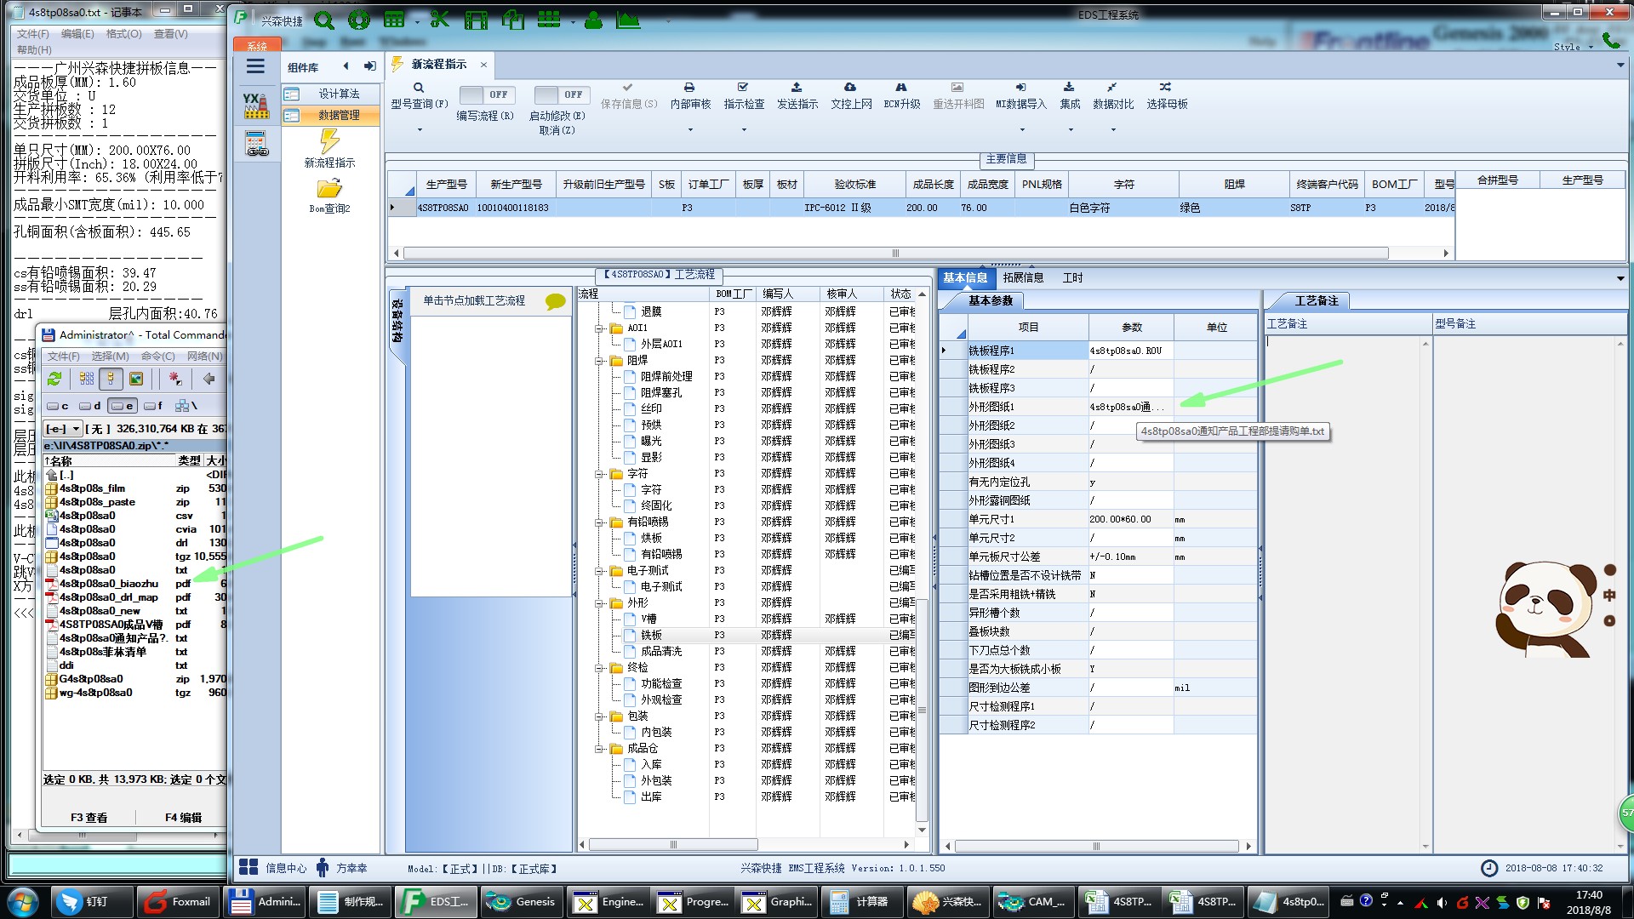The image size is (1634, 919).
Task: Click the hamburger menu icon
Action: [255, 67]
